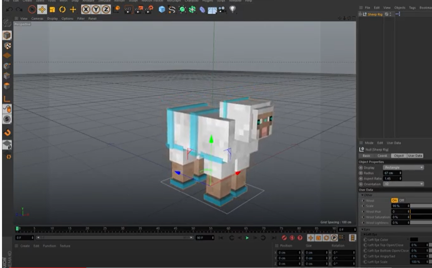
Task: Set Wool to Off
Action: 402,200
